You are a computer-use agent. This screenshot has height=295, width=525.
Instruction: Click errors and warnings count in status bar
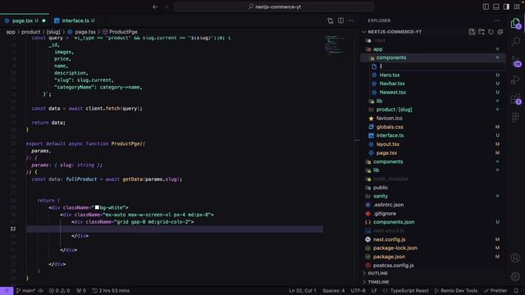tap(60, 291)
